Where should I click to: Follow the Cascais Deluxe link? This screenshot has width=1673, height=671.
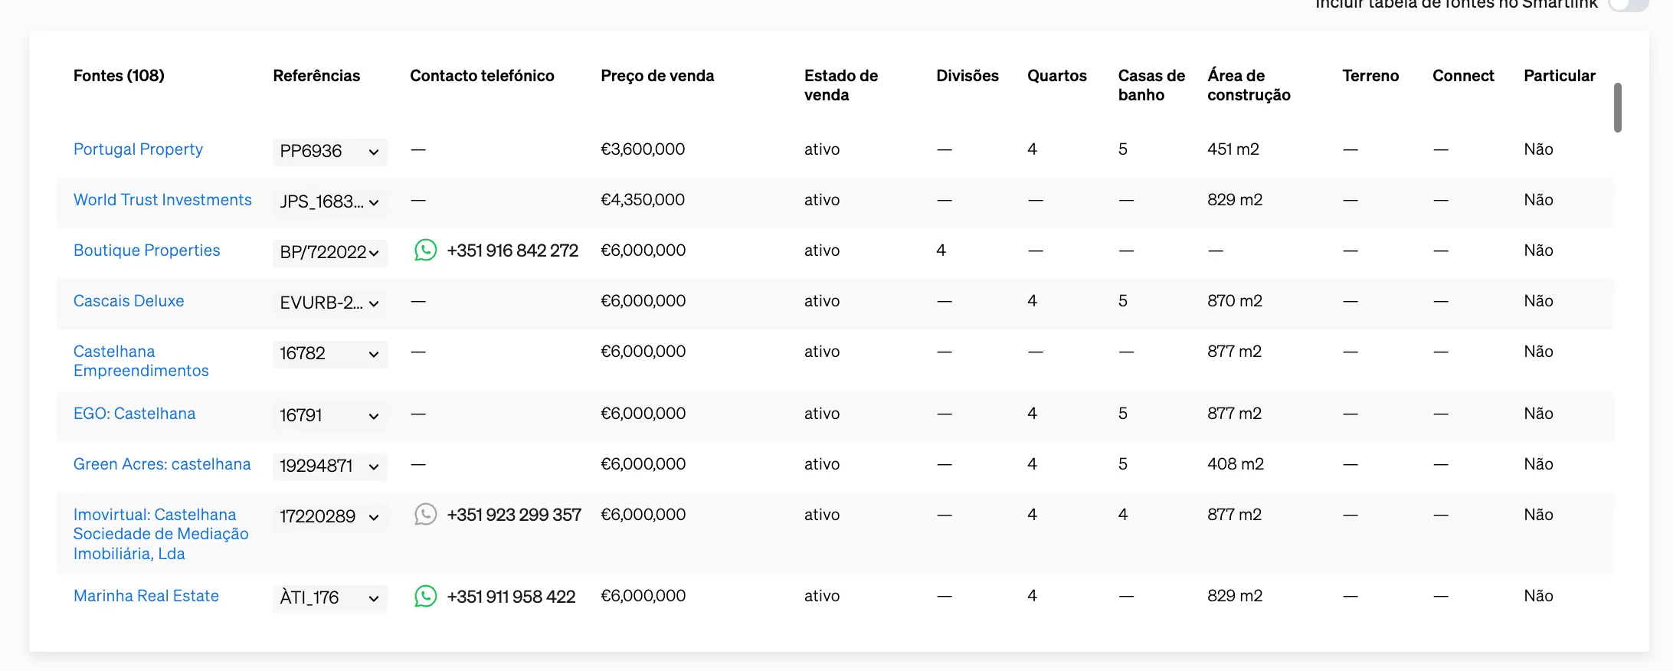(129, 301)
